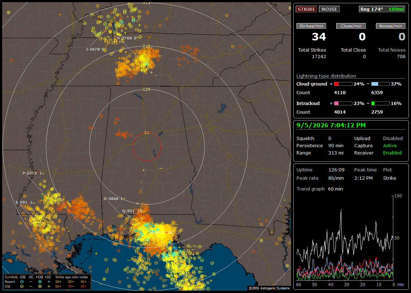This screenshot has height=293, width=411.
Task: Click the bearing and distance readout box
Action: click(x=382, y=9)
